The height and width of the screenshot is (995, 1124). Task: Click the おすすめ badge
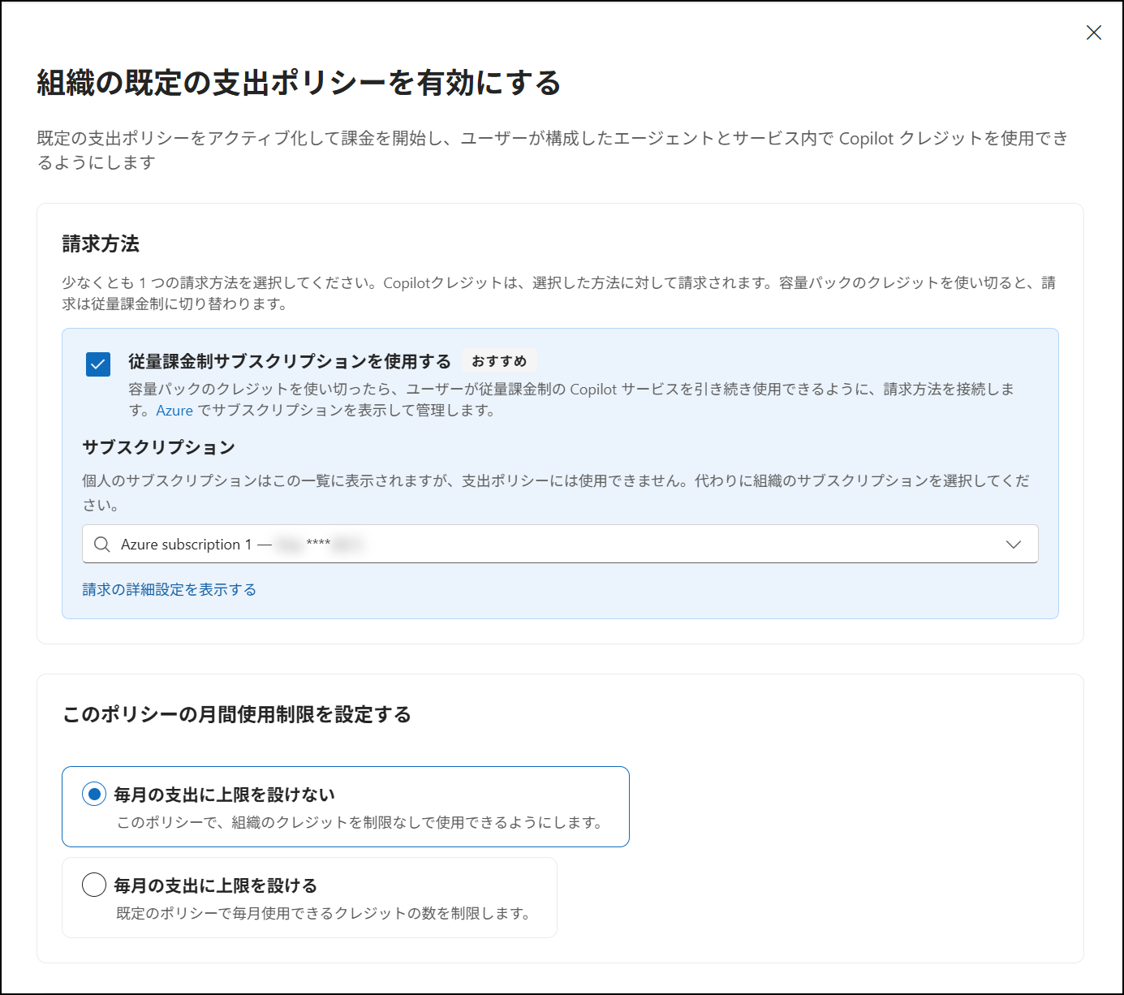[x=499, y=361]
